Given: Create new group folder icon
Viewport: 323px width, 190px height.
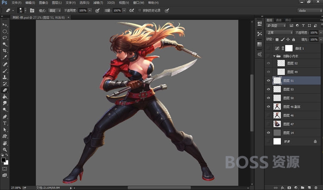Looking at the screenshot, I should [302, 187].
